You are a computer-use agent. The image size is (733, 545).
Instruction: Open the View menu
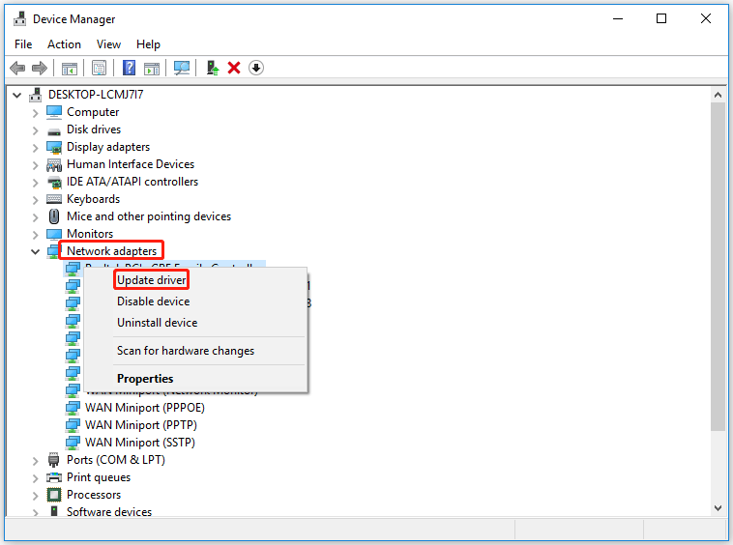click(x=108, y=44)
